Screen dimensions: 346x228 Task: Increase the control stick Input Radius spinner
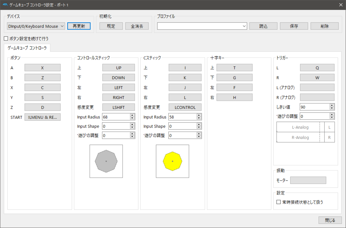(x=132, y=115)
